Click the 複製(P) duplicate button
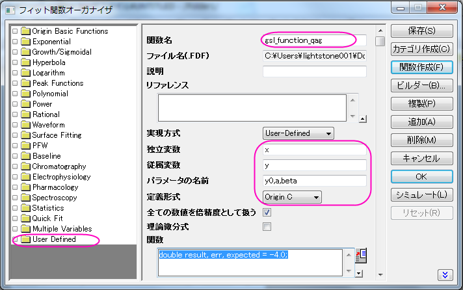This screenshot has height=290, width=463. 421,103
